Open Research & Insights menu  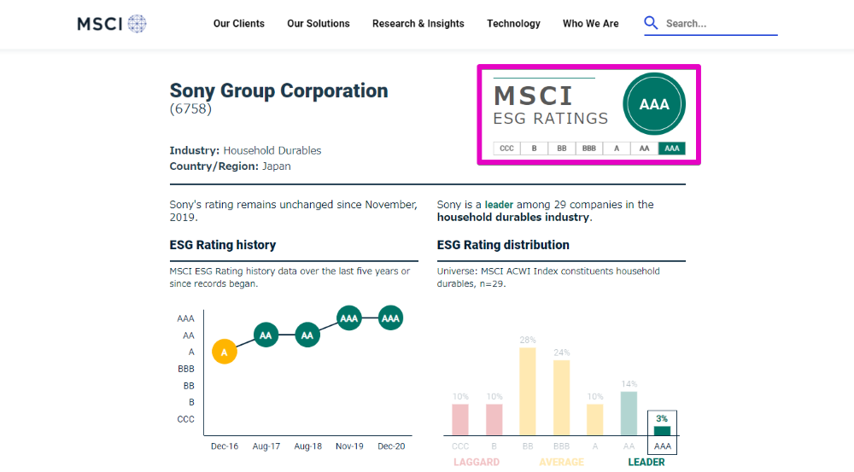click(x=418, y=23)
